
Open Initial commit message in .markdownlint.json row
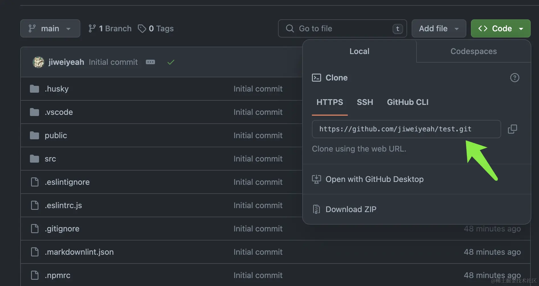[x=258, y=252]
